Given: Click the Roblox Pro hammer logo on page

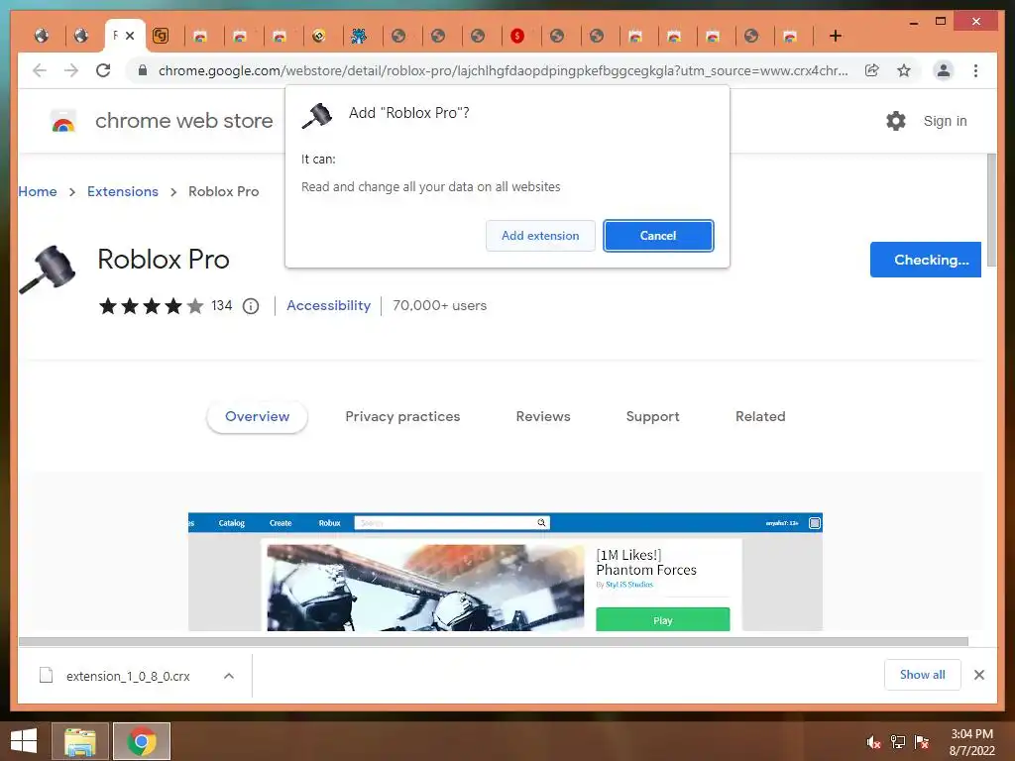Looking at the screenshot, I should 48,270.
